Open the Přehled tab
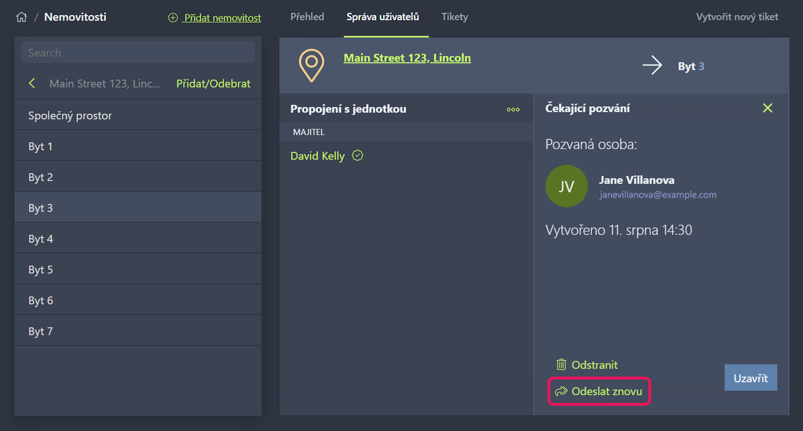 coord(307,17)
